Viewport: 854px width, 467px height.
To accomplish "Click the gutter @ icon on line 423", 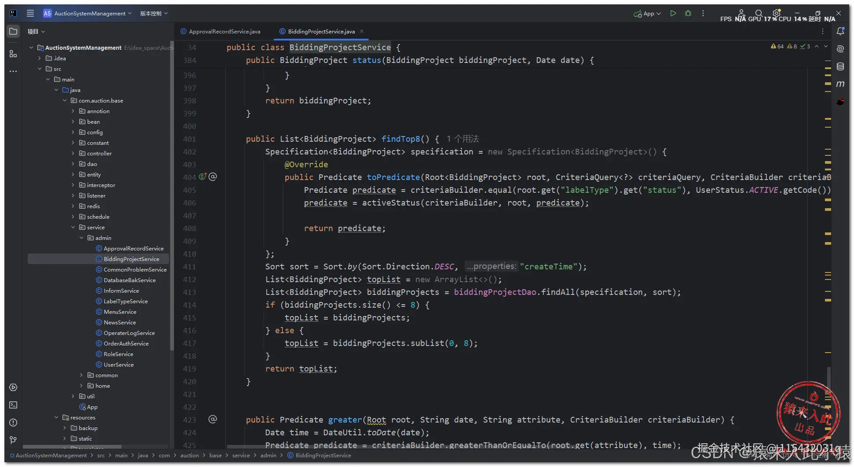I will [213, 419].
